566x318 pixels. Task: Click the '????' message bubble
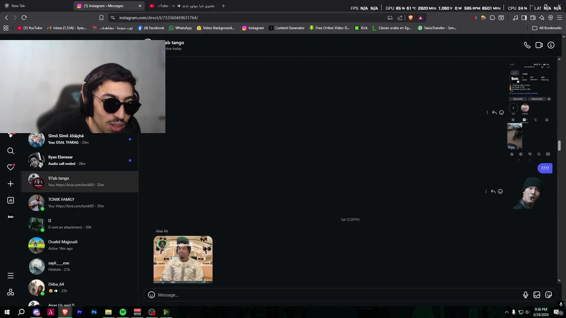(x=545, y=168)
